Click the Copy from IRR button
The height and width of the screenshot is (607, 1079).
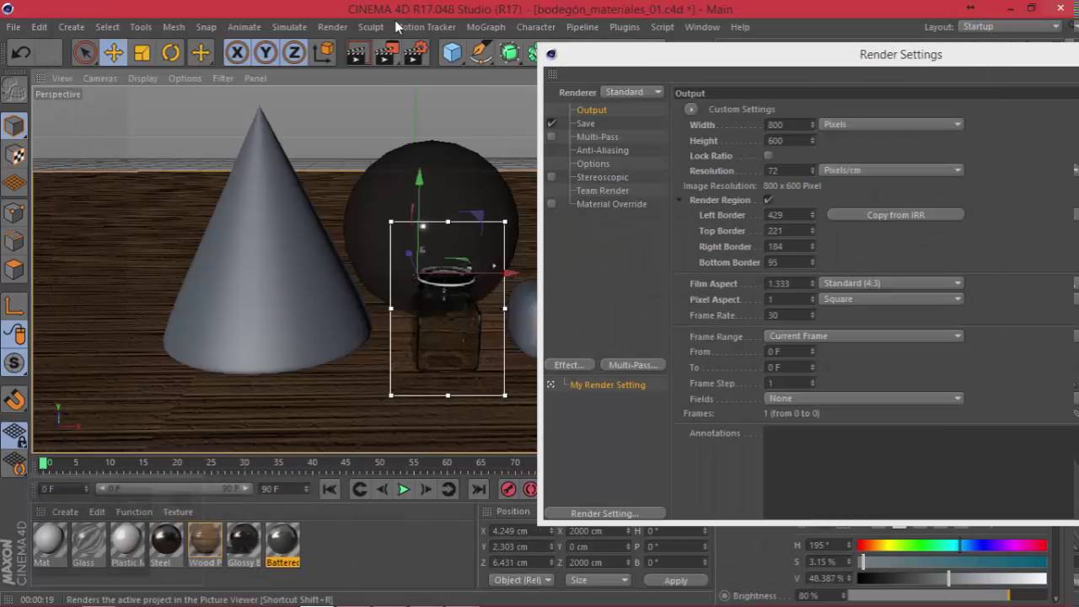click(x=895, y=215)
